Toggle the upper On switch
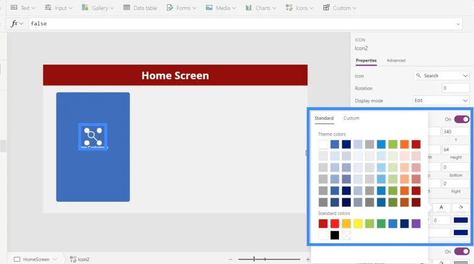Viewport: 474px width, 264px height. [462, 120]
